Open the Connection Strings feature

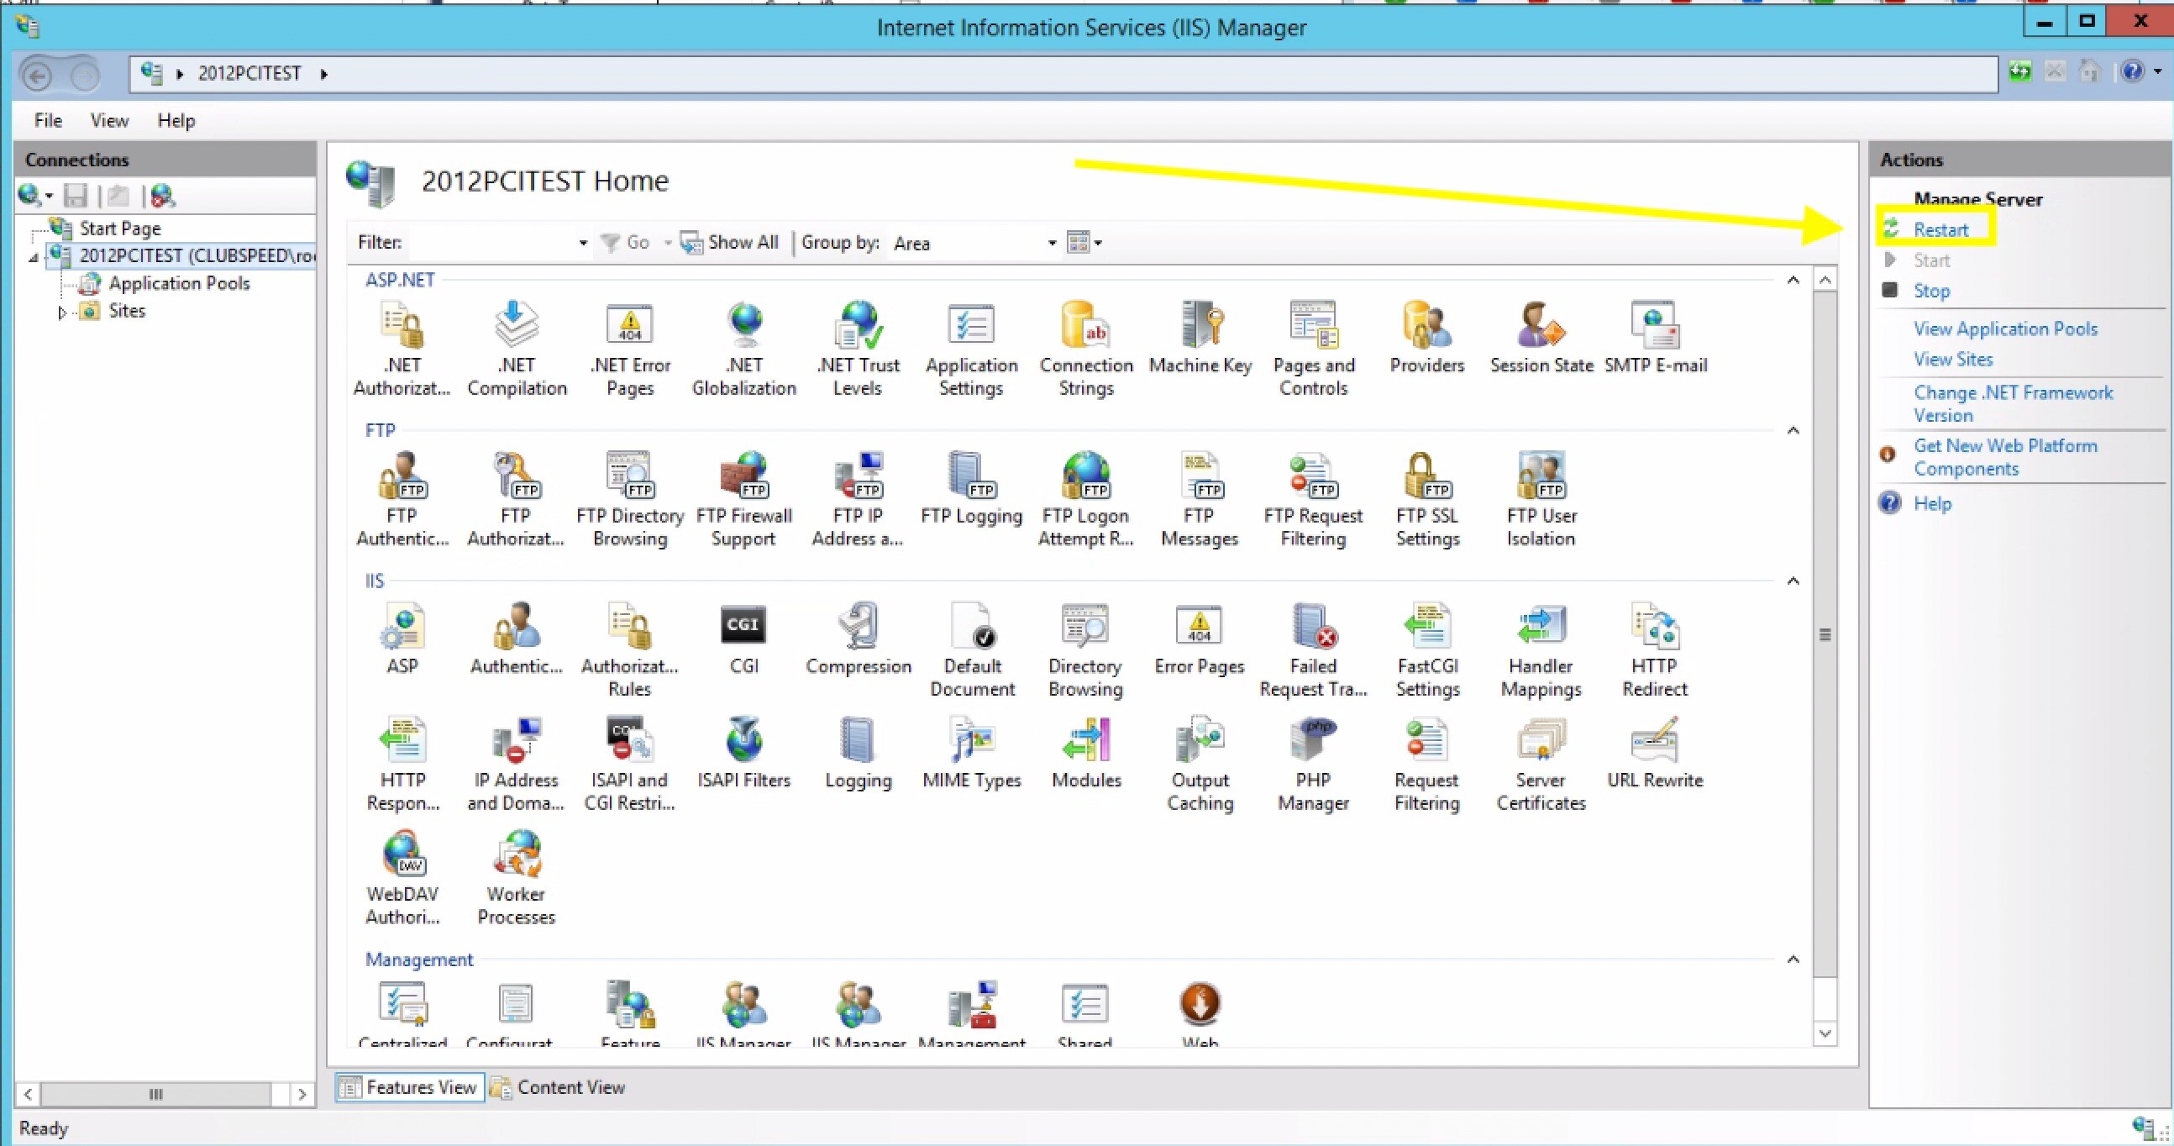[x=1086, y=349]
